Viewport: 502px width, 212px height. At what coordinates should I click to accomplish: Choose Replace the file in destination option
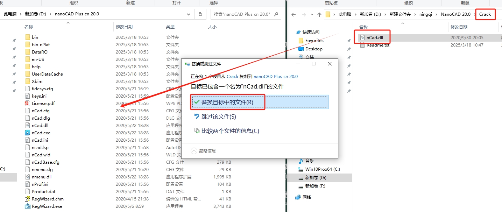coord(259,102)
